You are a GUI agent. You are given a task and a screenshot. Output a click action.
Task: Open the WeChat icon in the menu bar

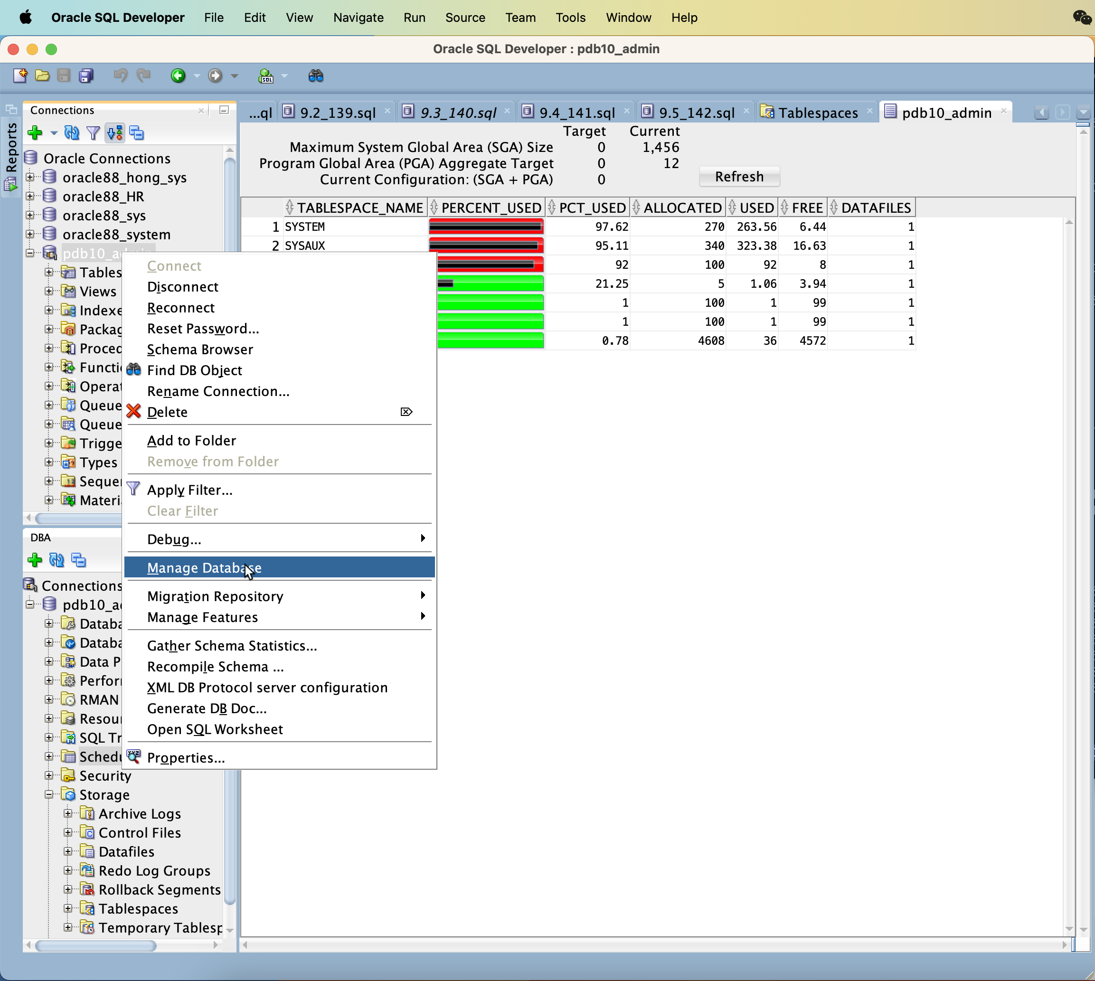(x=1082, y=18)
